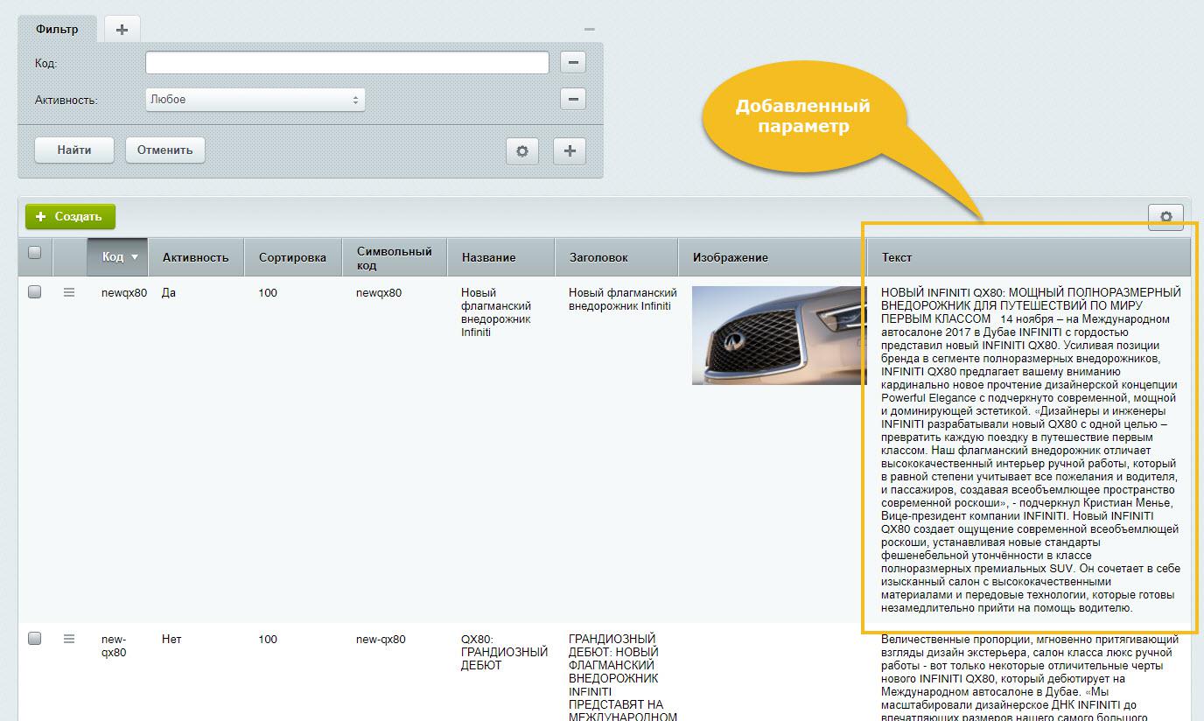Click the 'QX80: ГРАНДИОЗНЫЙ ДЕБЮТ' name cell
1204x721 pixels.
(x=504, y=652)
